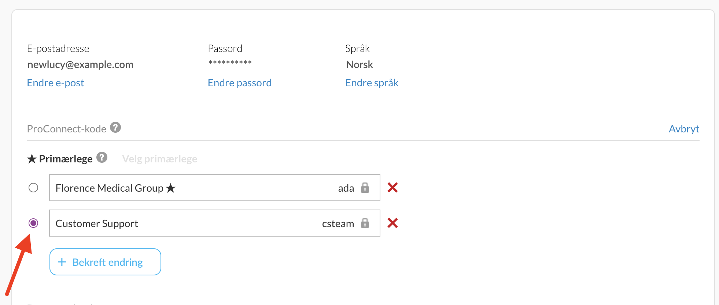Remove Florence Medical Group with red X
This screenshot has height=305, width=719.
click(392, 188)
